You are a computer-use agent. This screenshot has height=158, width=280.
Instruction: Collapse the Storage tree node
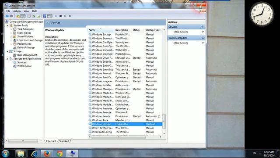pos(7,51)
